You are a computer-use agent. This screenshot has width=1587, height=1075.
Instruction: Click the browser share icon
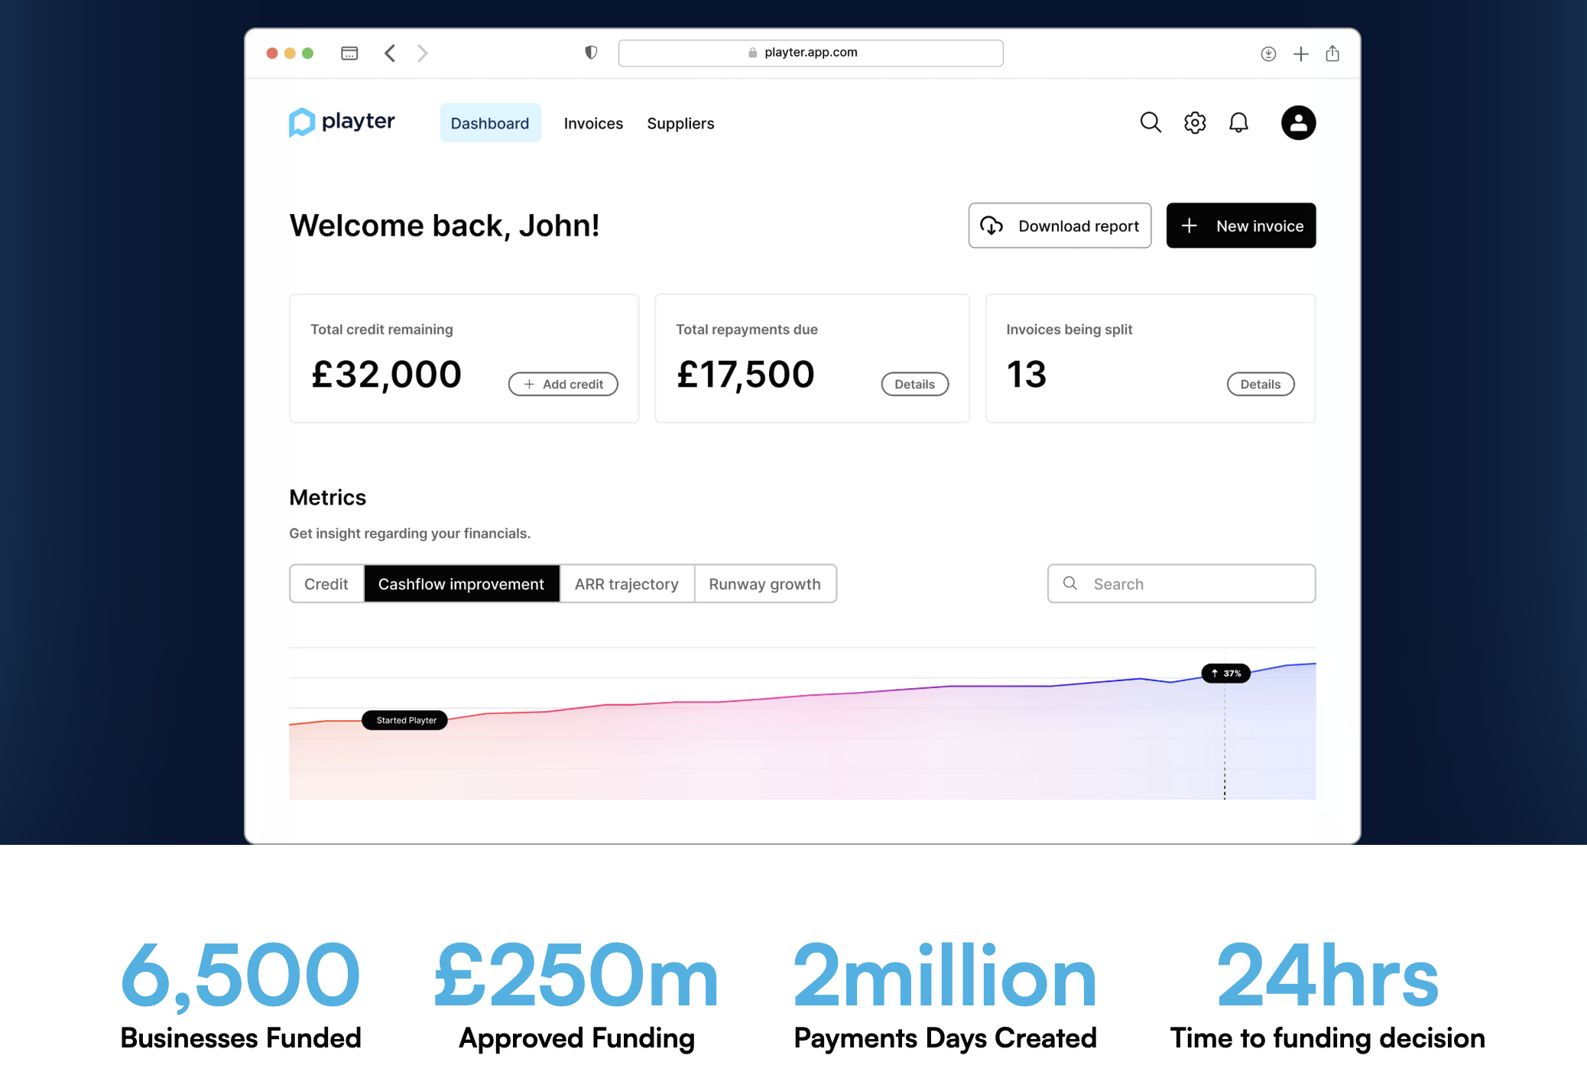(1332, 53)
